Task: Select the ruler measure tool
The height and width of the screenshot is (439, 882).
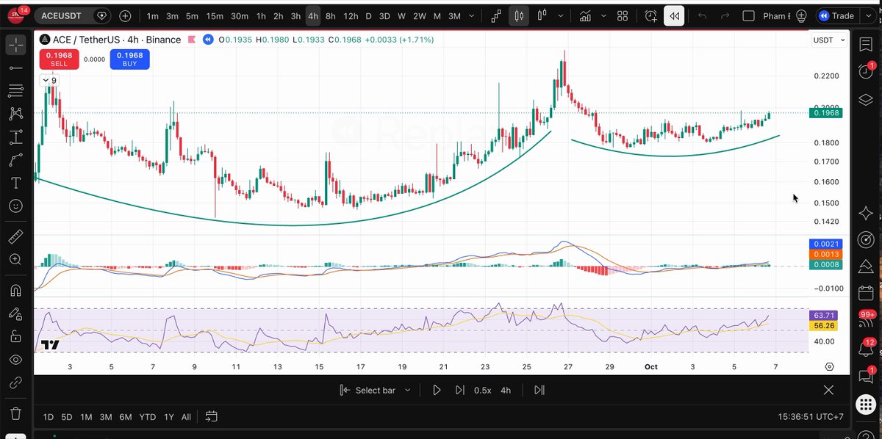Action: click(x=15, y=236)
